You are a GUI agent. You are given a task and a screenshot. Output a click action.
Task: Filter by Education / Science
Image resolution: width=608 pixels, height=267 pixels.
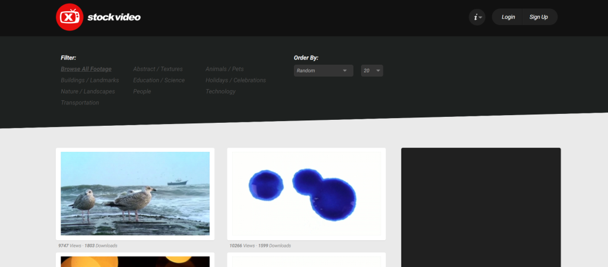tap(159, 80)
